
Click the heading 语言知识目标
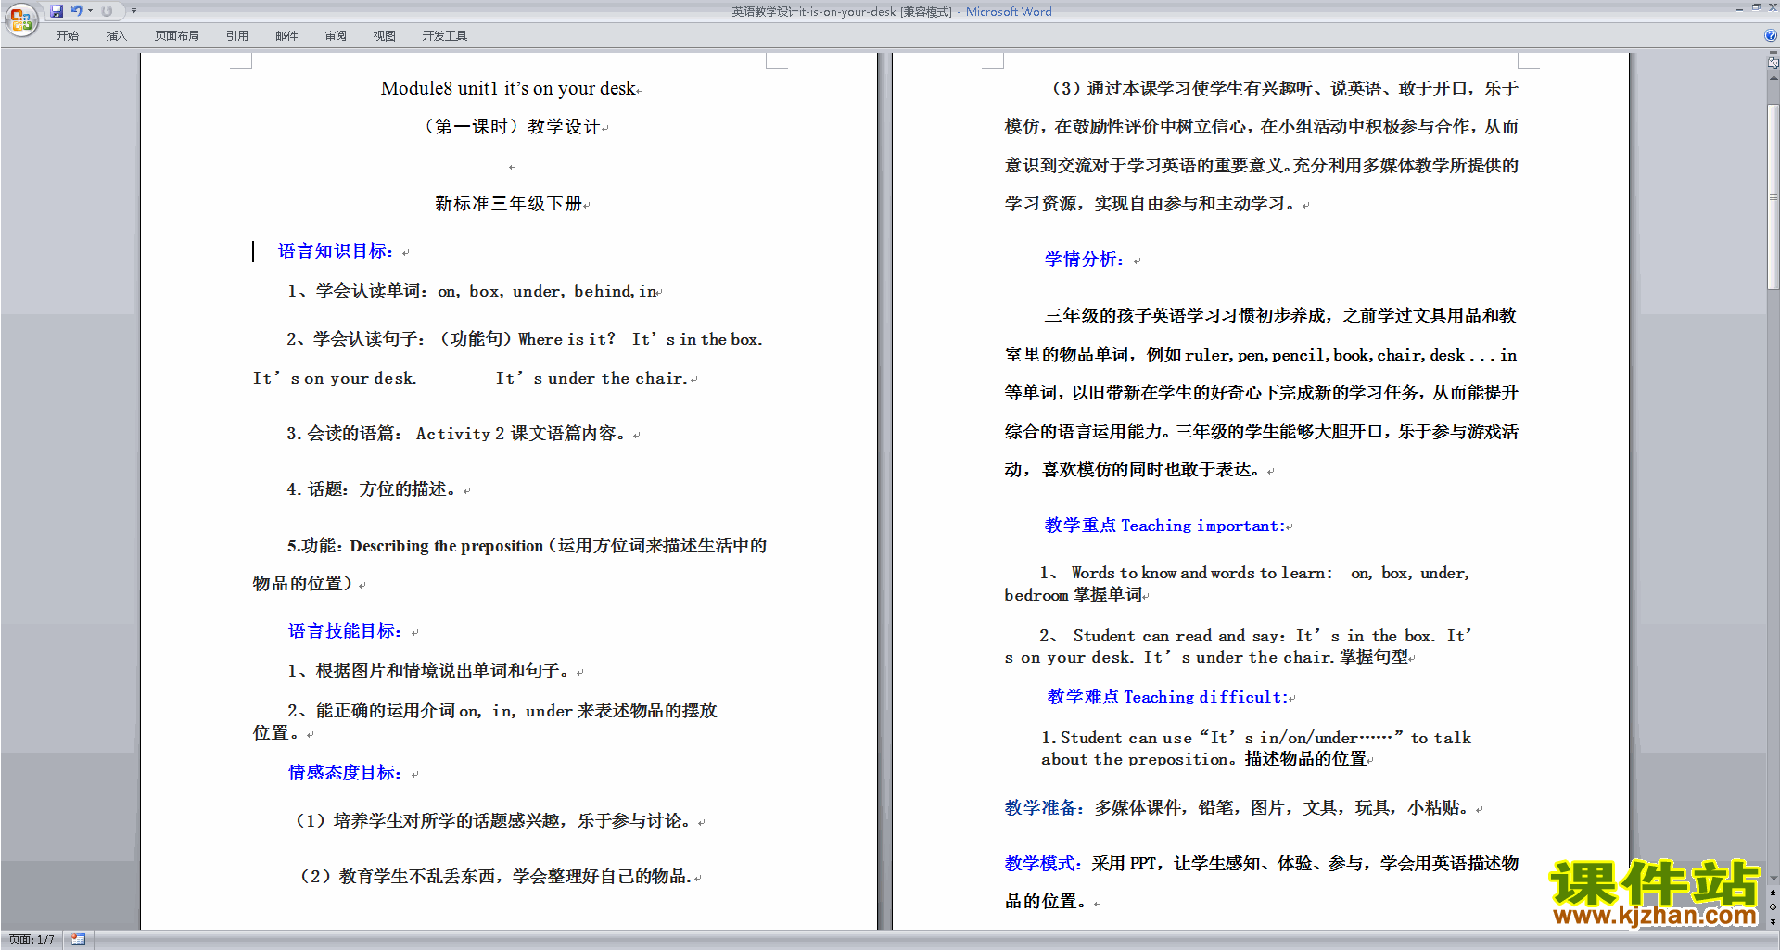click(x=337, y=251)
